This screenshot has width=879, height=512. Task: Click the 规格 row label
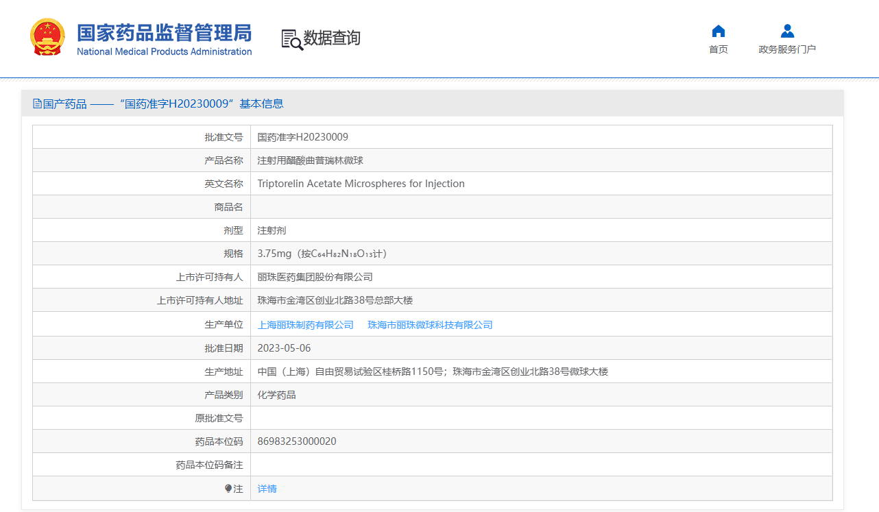point(233,254)
